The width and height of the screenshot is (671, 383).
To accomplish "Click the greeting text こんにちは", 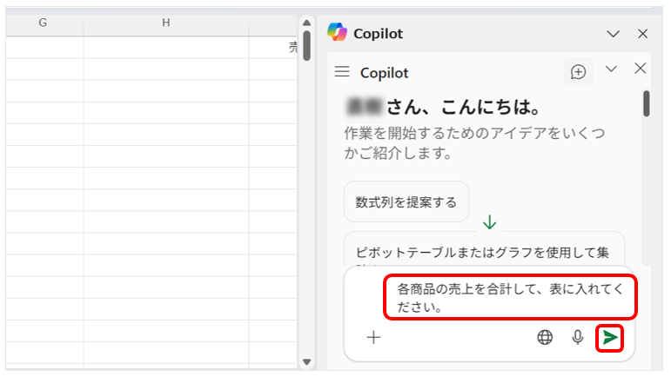I will 490,107.
